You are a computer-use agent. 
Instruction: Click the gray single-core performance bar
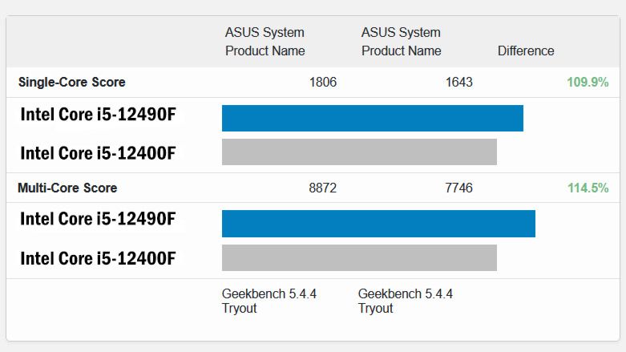(359, 152)
